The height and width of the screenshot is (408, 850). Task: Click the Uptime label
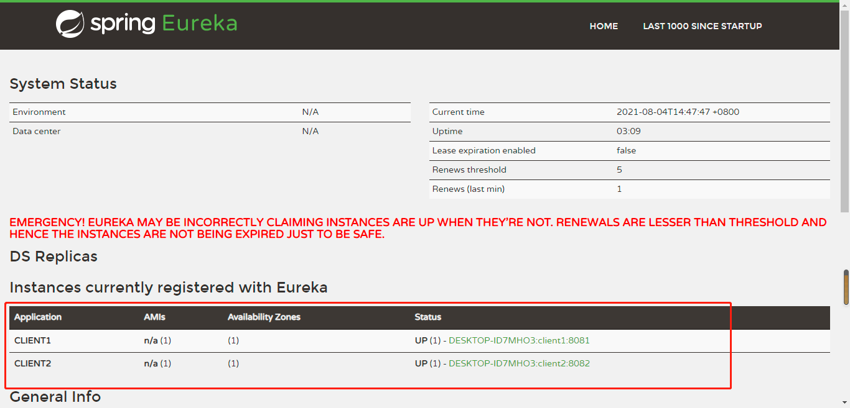[x=447, y=132]
